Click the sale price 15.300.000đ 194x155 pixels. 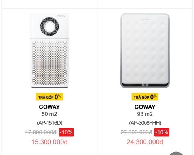49,142
